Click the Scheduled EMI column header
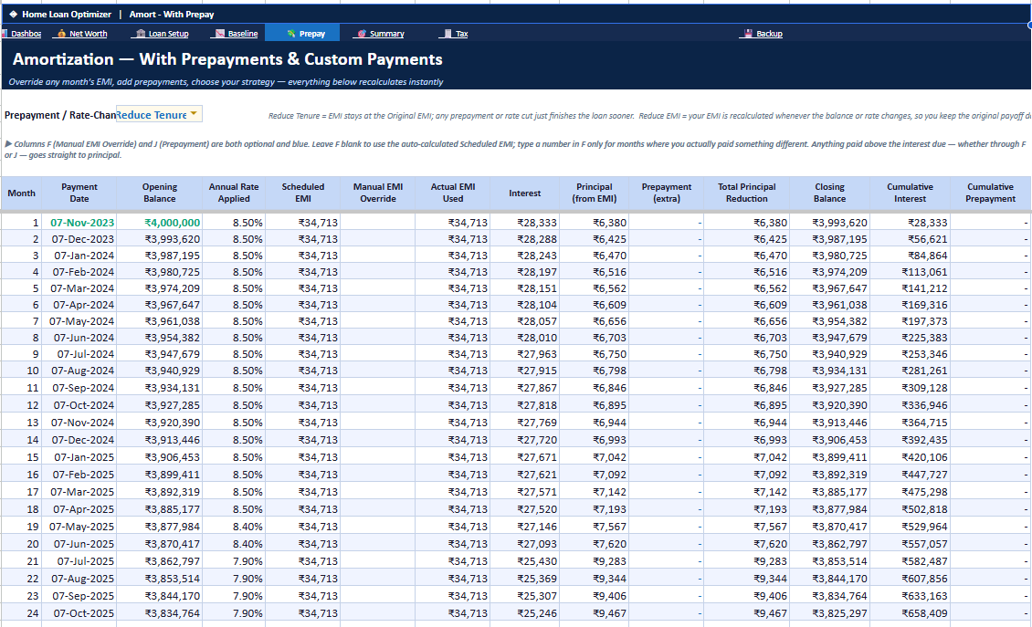The width and height of the screenshot is (1032, 627). 303,193
